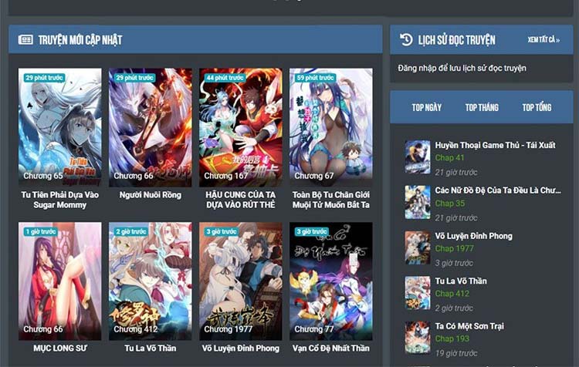
Task: Switch to the Top Tháng tab
Action: coord(482,107)
